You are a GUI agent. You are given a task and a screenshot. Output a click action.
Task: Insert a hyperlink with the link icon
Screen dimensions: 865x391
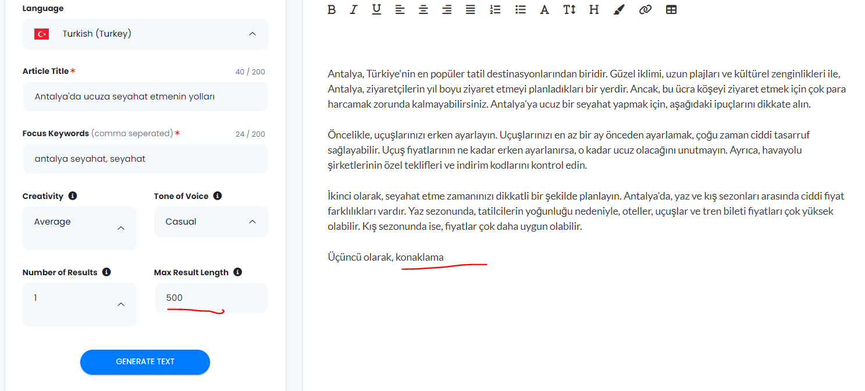pyautogui.click(x=645, y=9)
